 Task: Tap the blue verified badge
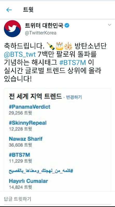pos(67,25)
